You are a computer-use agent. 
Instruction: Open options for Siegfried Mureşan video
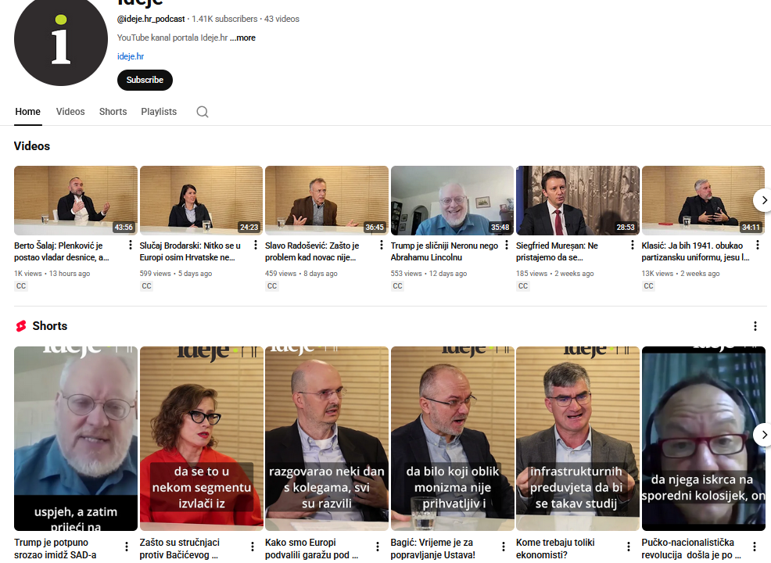tap(633, 246)
